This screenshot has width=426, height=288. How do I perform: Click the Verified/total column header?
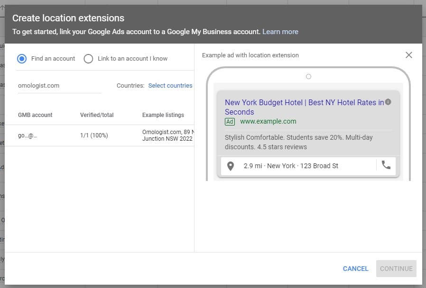coord(97,115)
